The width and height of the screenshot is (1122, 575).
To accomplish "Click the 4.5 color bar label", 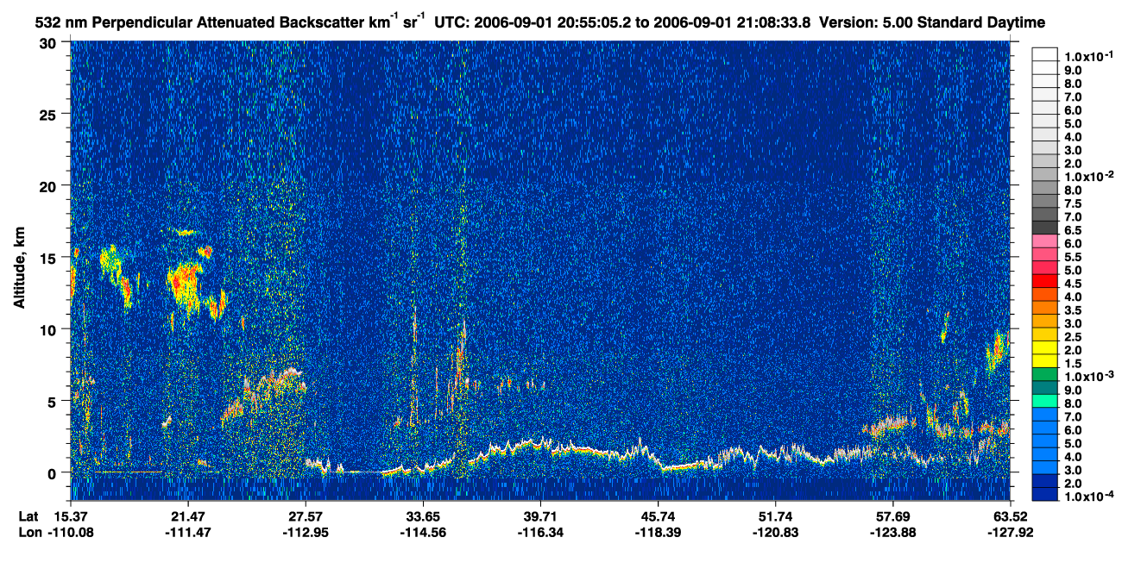I will 1073,284.
